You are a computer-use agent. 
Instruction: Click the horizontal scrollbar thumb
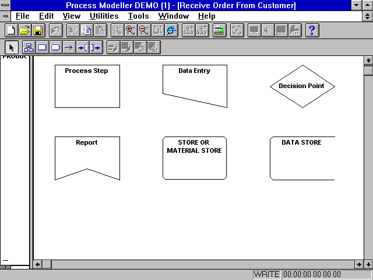[x=47, y=264]
